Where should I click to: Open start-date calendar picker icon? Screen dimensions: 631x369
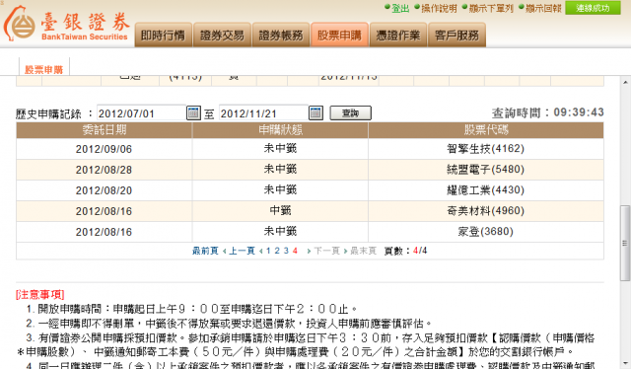[193, 113]
